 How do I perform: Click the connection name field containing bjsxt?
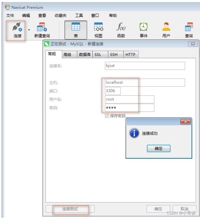[145, 66]
